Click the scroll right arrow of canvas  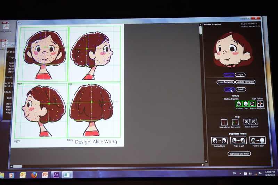[x=203, y=165]
